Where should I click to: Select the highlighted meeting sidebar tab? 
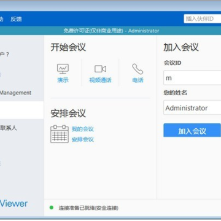point(21,110)
